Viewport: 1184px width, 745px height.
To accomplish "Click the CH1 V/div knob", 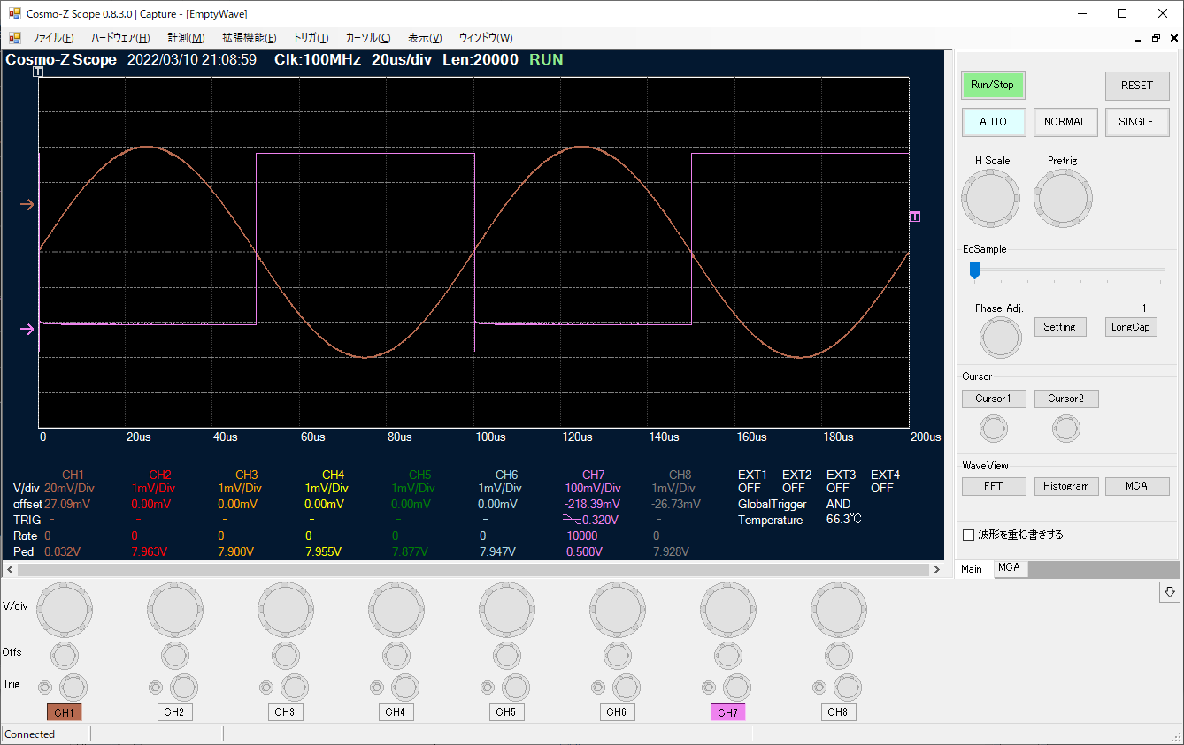I will point(64,609).
